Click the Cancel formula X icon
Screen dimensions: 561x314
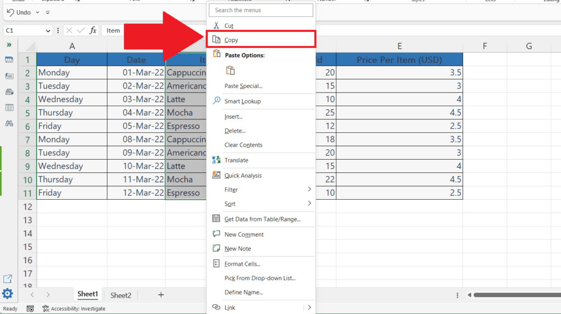(69, 31)
